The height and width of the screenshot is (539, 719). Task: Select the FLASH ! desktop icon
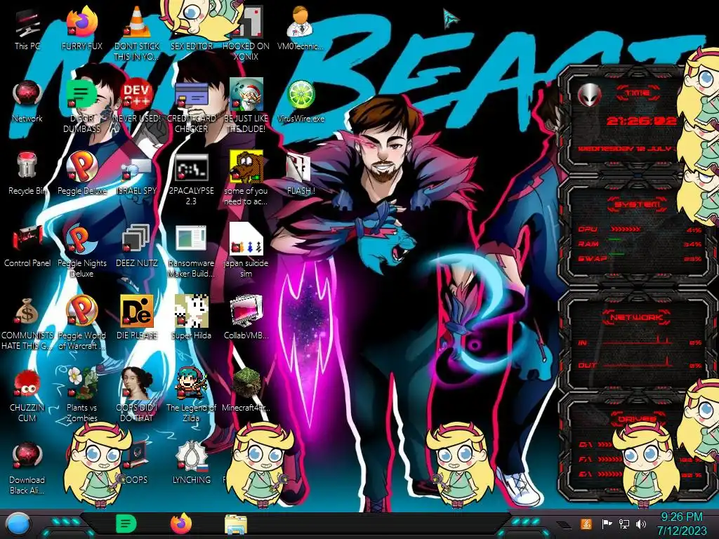tap(301, 173)
